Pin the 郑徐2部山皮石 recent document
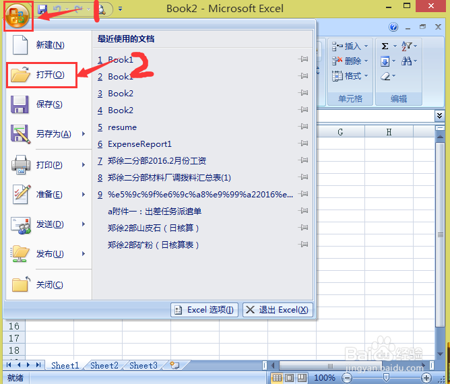450x384 pixels. 303,227
